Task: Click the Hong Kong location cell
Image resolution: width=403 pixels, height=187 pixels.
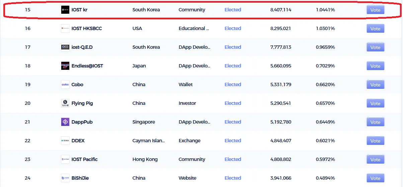Action: pyautogui.click(x=145, y=159)
